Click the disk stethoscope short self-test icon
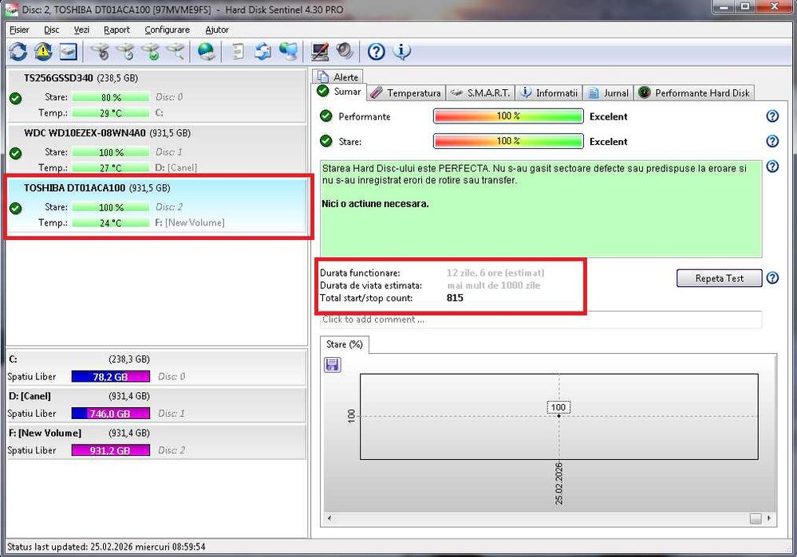797x557 pixels. 100,51
